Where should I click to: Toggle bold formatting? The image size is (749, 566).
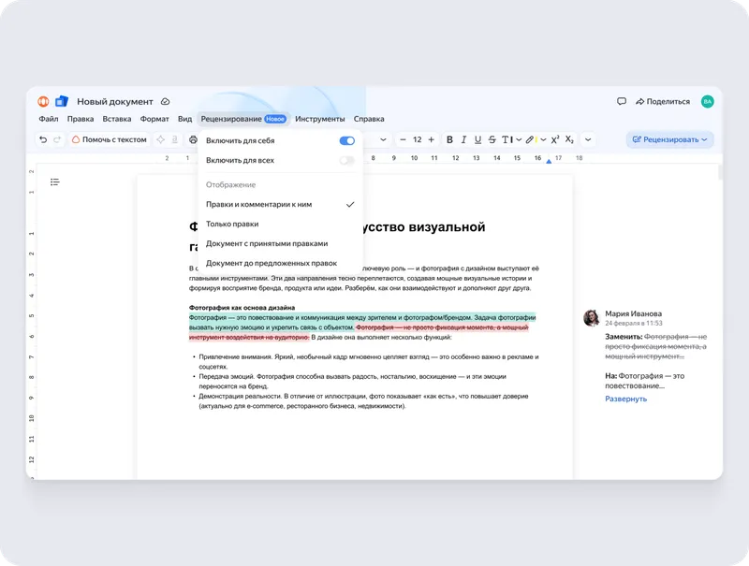449,139
